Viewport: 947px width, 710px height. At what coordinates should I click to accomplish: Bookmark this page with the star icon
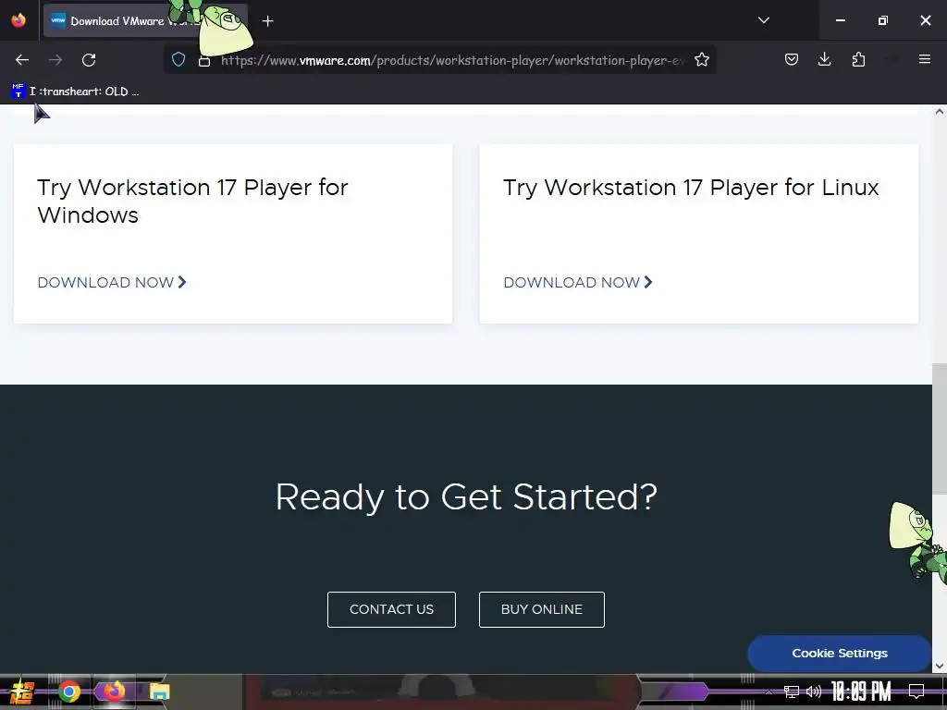click(701, 60)
